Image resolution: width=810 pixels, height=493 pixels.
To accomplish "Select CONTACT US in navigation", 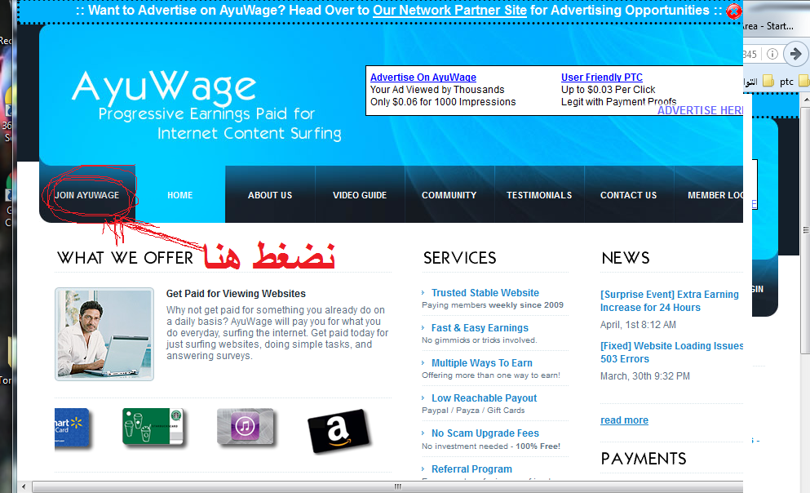I will (x=629, y=195).
